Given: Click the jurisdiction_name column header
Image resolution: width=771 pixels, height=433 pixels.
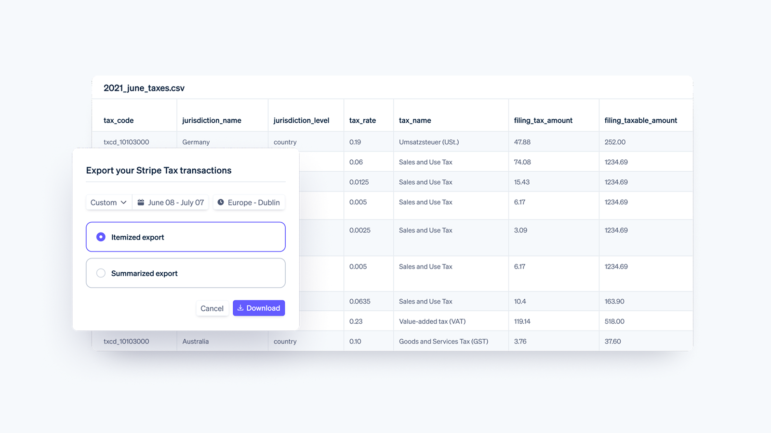Looking at the screenshot, I should pos(212,120).
